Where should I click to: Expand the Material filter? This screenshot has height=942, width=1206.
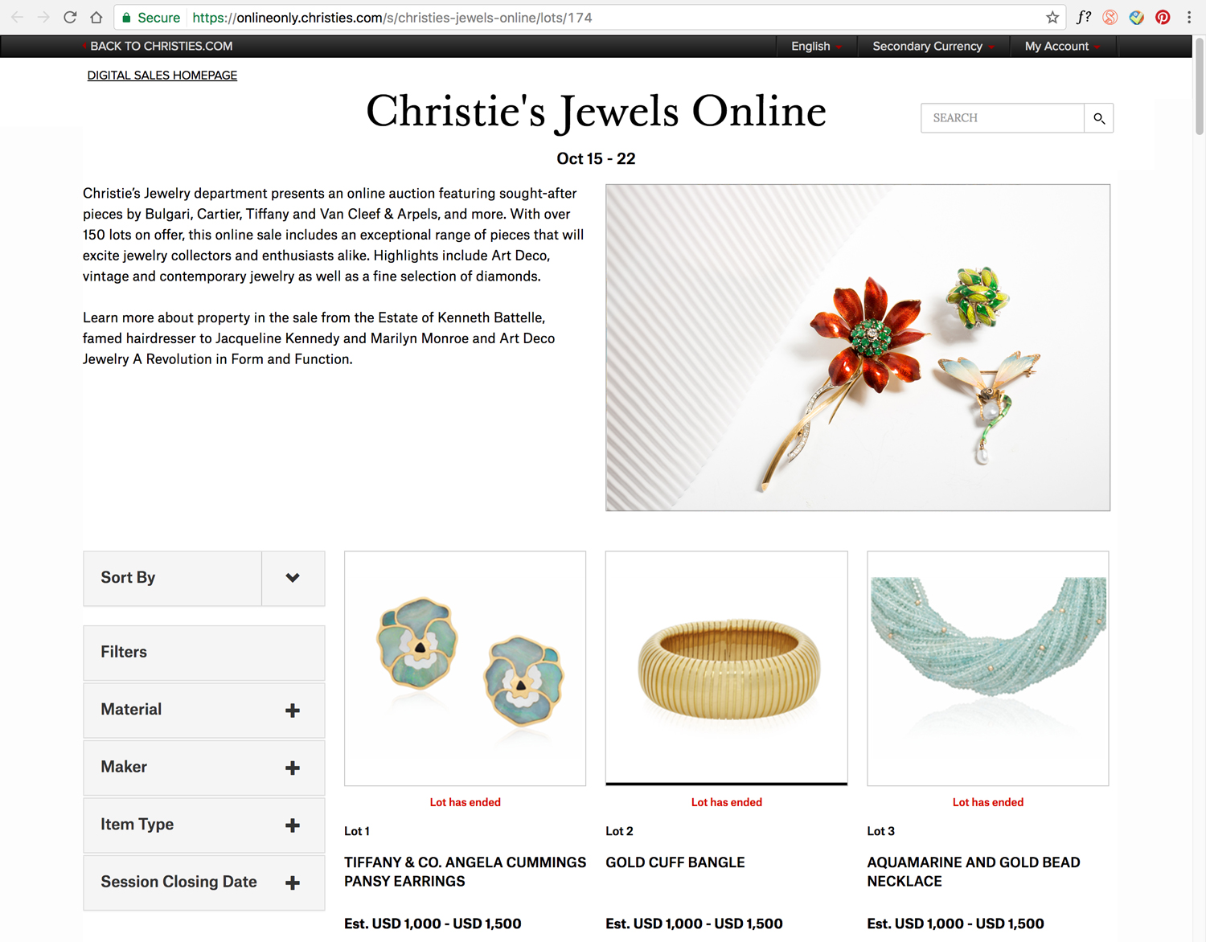pyautogui.click(x=204, y=711)
